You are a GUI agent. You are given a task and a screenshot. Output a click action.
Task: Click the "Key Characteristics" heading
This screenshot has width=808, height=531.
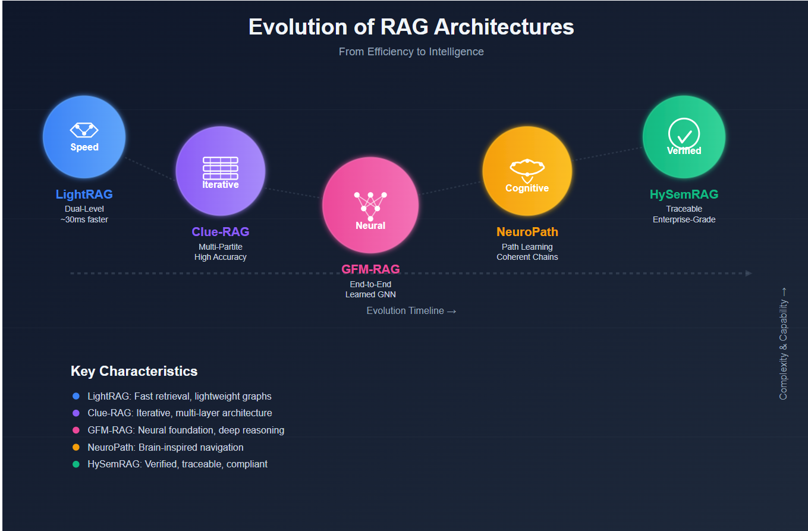pyautogui.click(x=134, y=371)
